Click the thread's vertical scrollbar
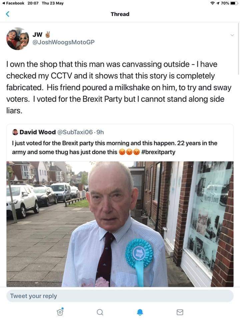The image size is (240, 320). click(x=239, y=48)
